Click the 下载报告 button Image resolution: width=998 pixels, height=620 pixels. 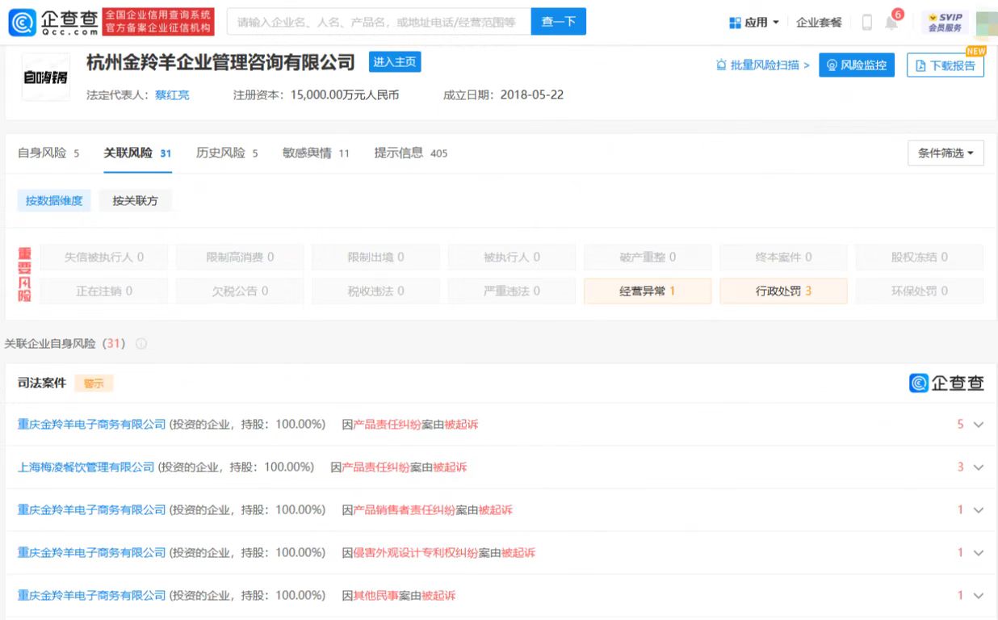click(x=946, y=65)
